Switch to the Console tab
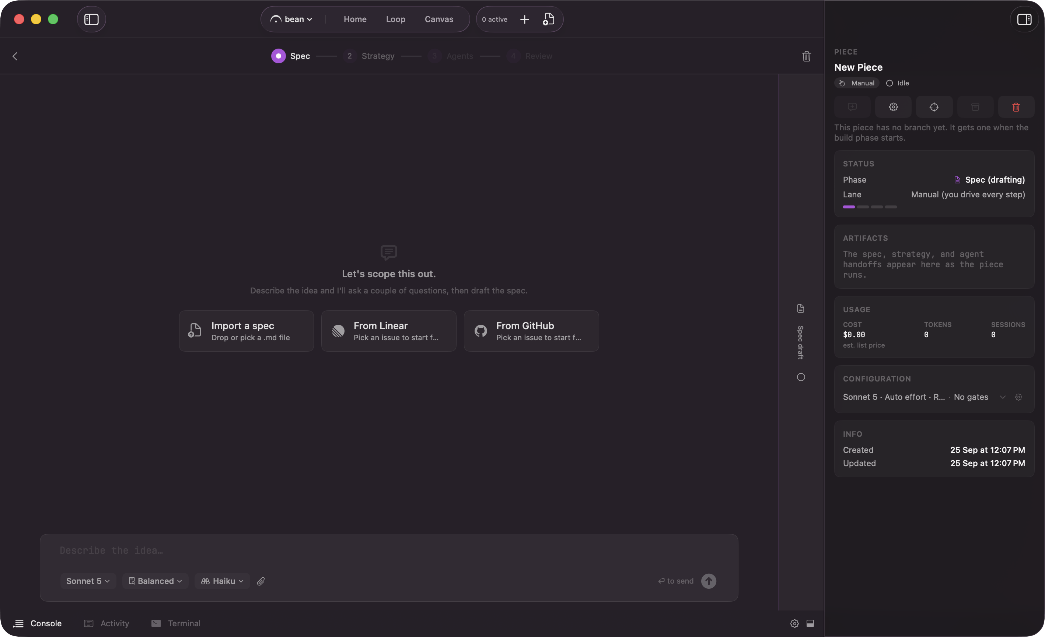This screenshot has height=637, width=1045. (x=37, y=623)
